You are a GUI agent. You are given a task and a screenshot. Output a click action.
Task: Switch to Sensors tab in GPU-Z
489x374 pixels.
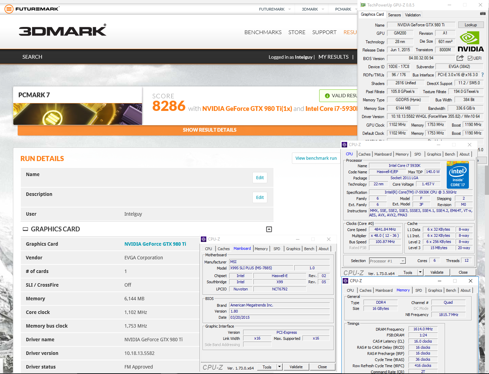[x=394, y=15]
